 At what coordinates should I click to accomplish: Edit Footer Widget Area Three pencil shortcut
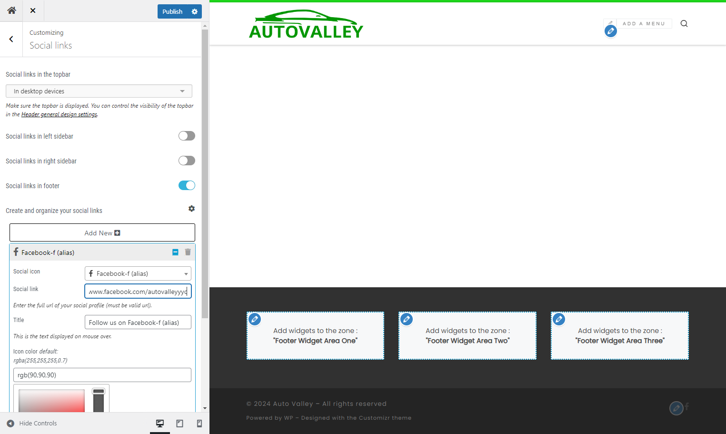[559, 319]
